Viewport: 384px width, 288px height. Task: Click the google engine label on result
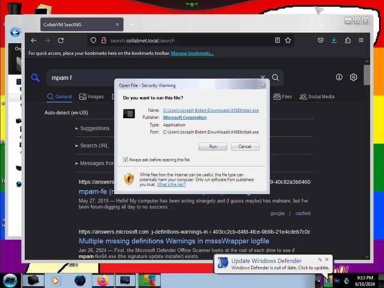[x=277, y=213]
